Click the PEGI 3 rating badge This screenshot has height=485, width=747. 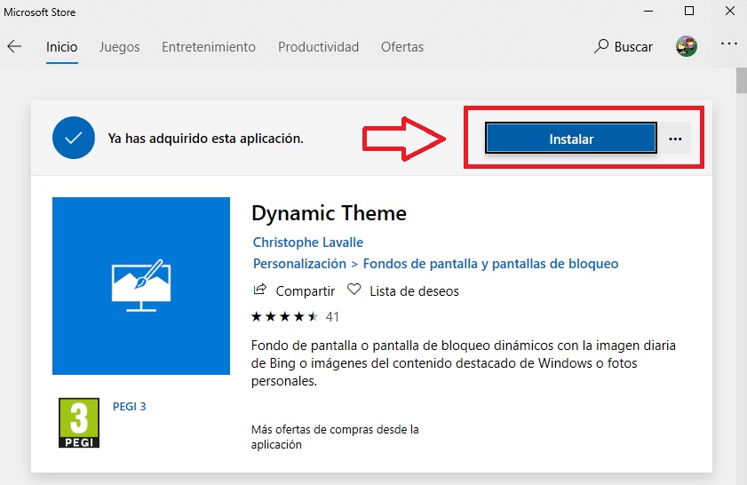point(79,423)
